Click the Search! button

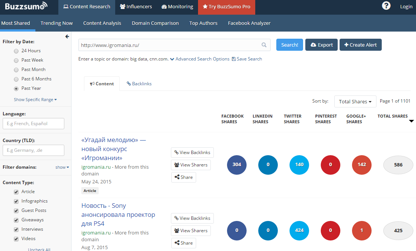pyautogui.click(x=290, y=45)
